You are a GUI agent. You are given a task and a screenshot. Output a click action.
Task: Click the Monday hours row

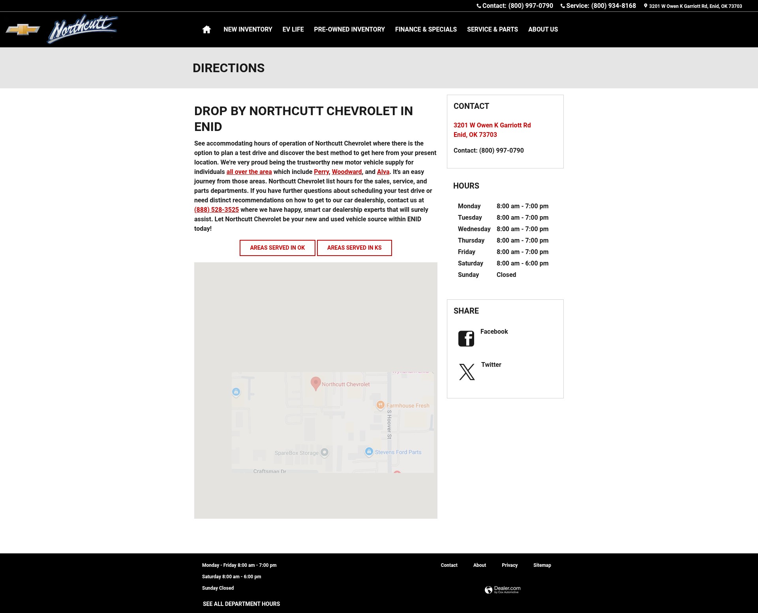(503, 206)
